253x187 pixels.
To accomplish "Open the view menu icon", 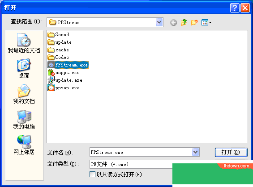I will pos(206,22).
